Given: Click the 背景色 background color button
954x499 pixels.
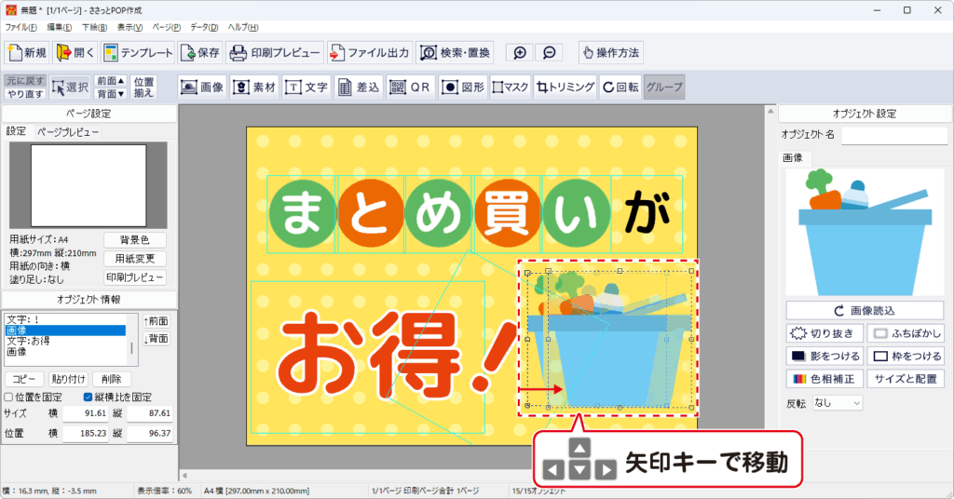Looking at the screenshot, I should tap(134, 240).
